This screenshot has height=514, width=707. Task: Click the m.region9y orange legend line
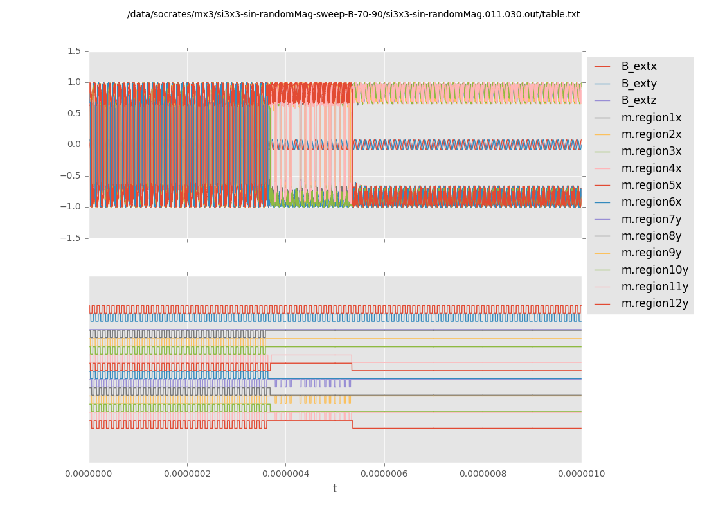coord(602,253)
